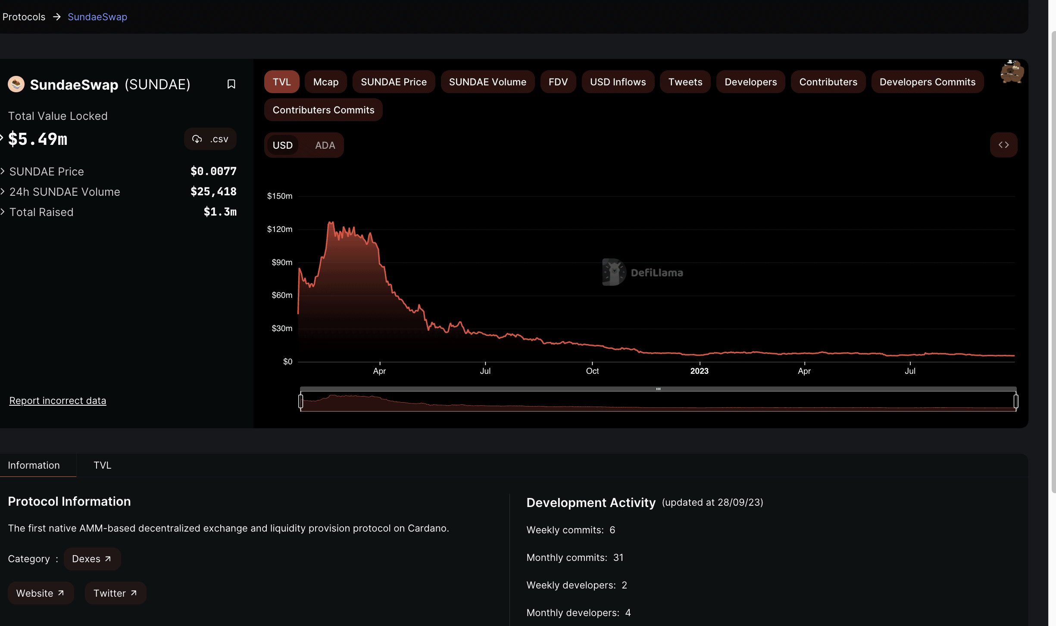Image resolution: width=1056 pixels, height=626 pixels.
Task: Expand the Total Raised row
Action: click(41, 212)
